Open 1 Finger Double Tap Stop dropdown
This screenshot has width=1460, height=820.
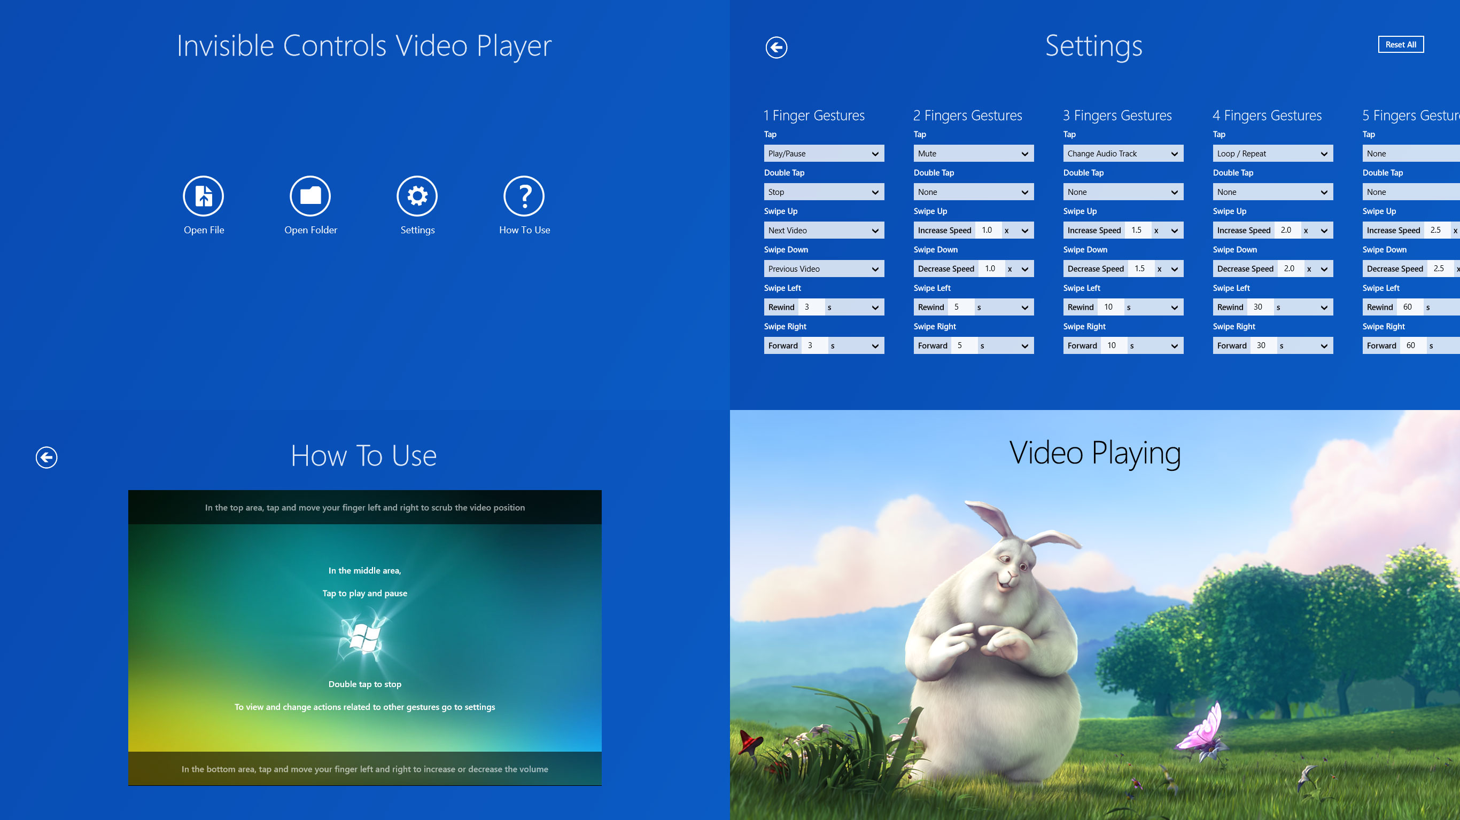[x=824, y=192]
